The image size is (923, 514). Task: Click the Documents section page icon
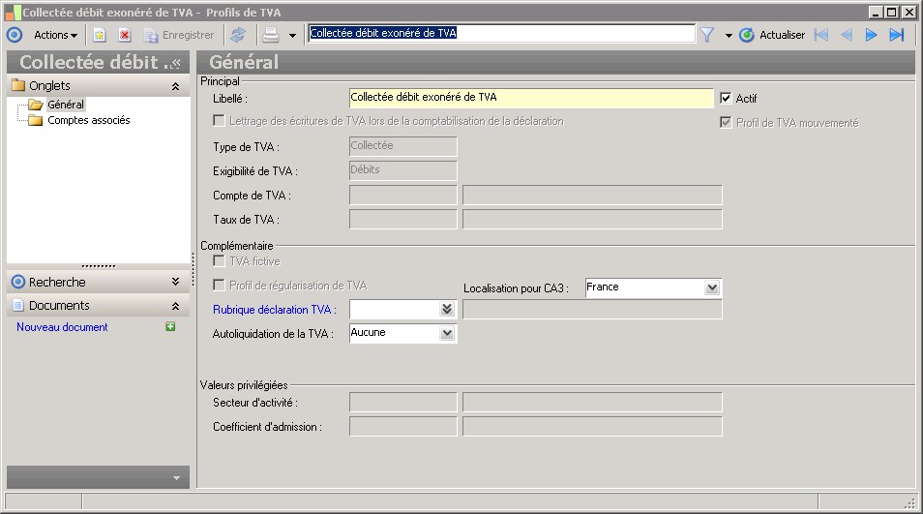tap(18, 306)
